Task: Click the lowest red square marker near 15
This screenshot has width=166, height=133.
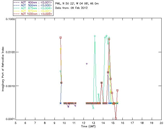Action: click(x=116, y=118)
